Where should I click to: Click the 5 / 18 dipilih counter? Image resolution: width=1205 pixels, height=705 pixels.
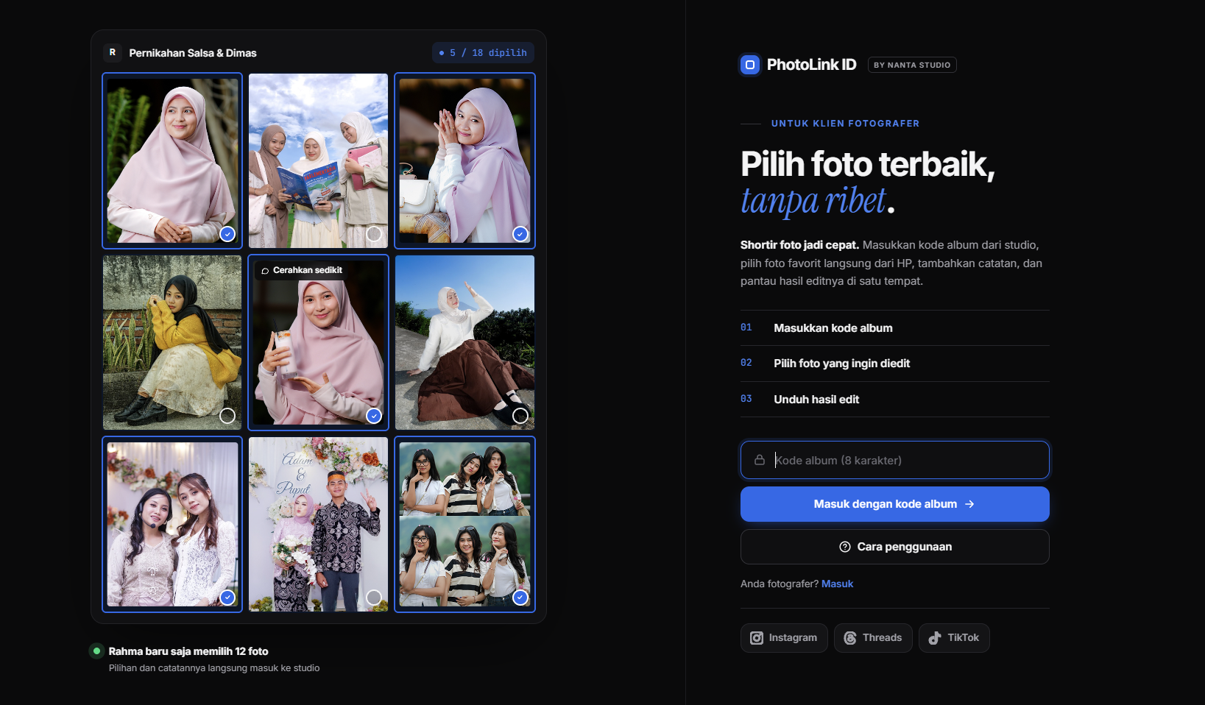tap(483, 53)
